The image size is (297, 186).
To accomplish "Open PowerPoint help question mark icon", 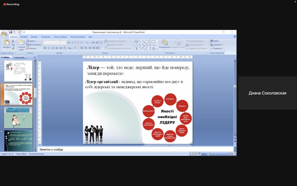I will (x=234, y=37).
